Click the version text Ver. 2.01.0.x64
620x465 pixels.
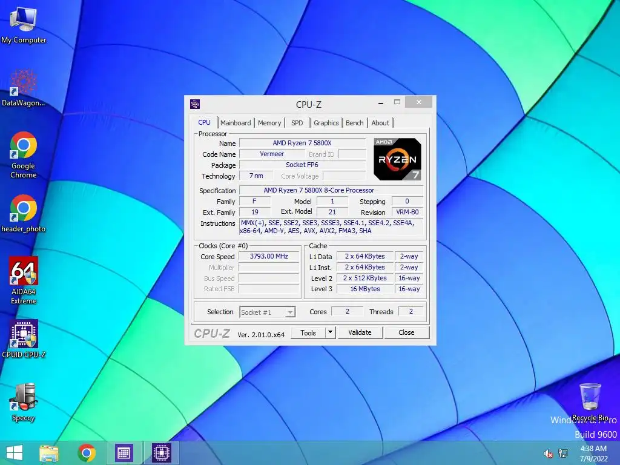pyautogui.click(x=261, y=334)
